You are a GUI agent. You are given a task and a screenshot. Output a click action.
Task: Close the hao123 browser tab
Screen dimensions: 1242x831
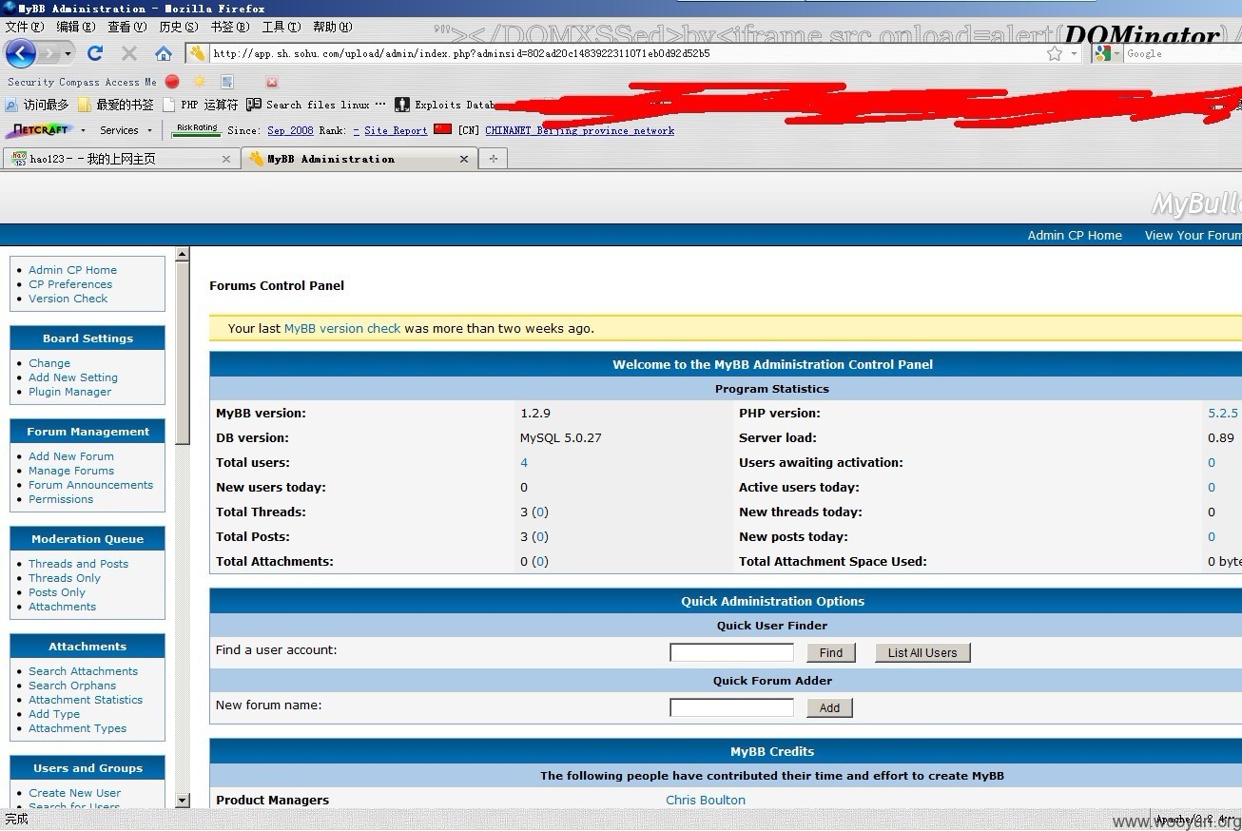[x=226, y=159]
